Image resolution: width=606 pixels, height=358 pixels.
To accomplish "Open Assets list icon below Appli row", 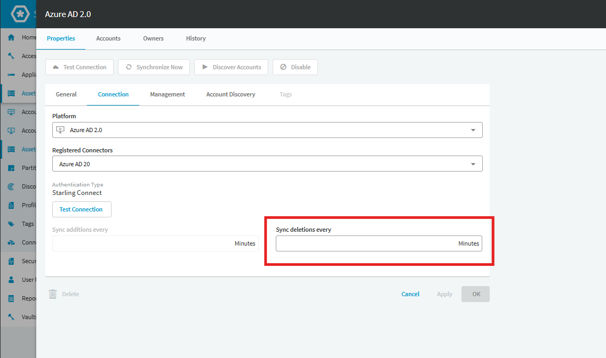I will click(x=11, y=93).
